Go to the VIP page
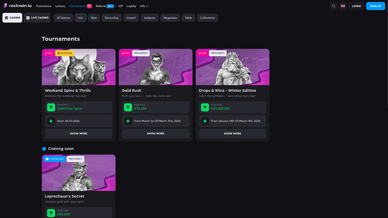 coord(120,6)
